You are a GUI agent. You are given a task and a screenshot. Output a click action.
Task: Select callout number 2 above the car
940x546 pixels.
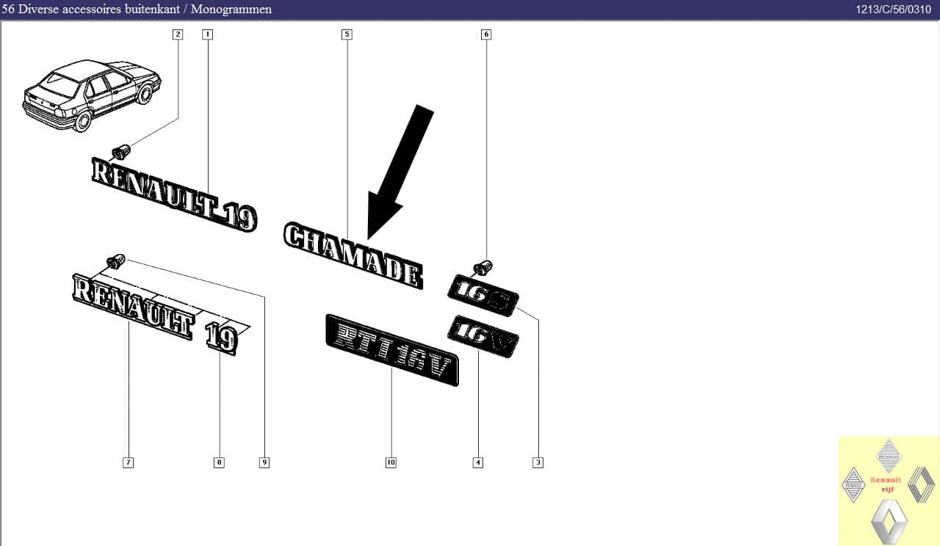177,34
